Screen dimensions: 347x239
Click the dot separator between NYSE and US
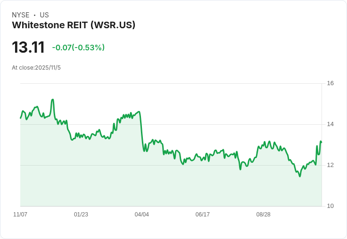click(34, 15)
